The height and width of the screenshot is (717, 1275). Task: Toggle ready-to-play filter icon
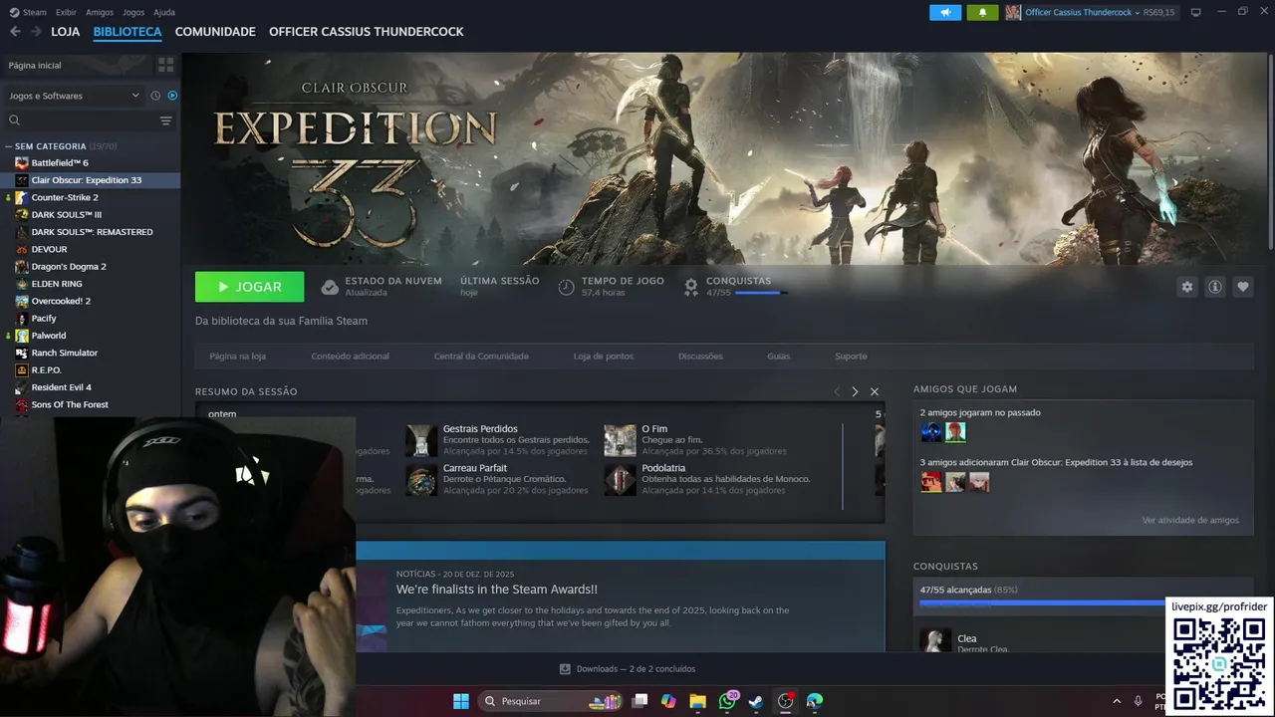[172, 96]
